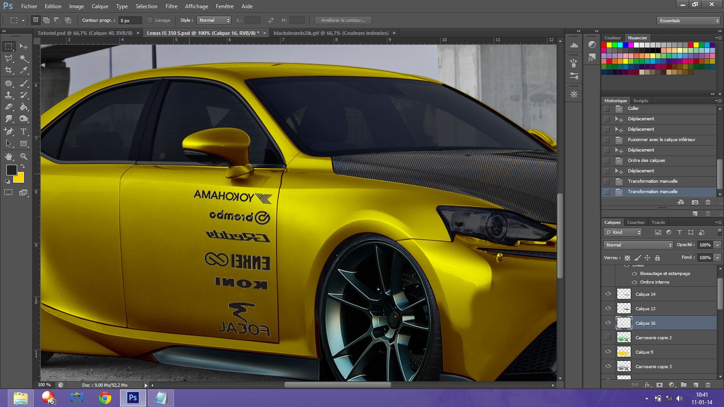Open the Nuancier panel options menu
This screenshot has height=407, width=724.
[x=718, y=38]
